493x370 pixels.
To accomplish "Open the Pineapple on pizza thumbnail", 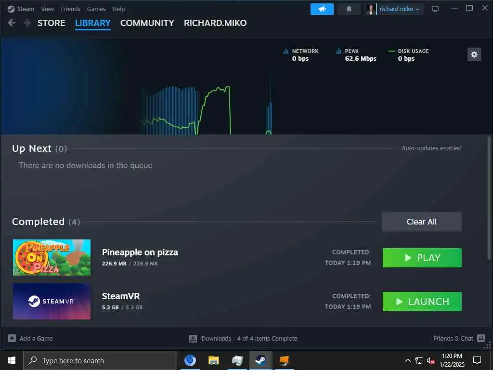I will 52,257.
